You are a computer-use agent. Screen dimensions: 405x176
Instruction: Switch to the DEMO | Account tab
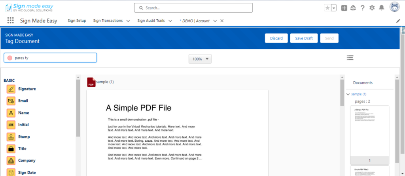[195, 21]
